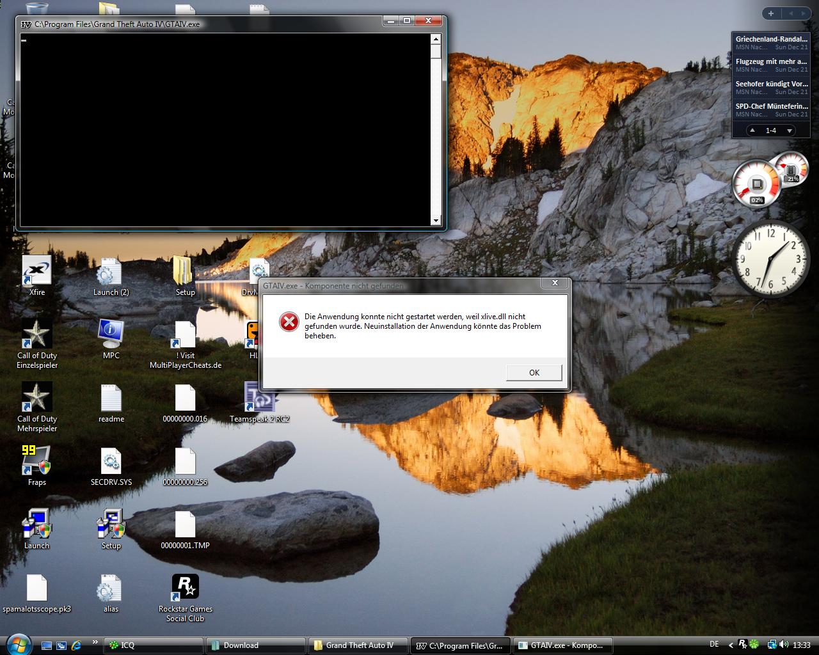
Task: Expand the Quick Launch overflow chevron
Action: [x=95, y=642]
